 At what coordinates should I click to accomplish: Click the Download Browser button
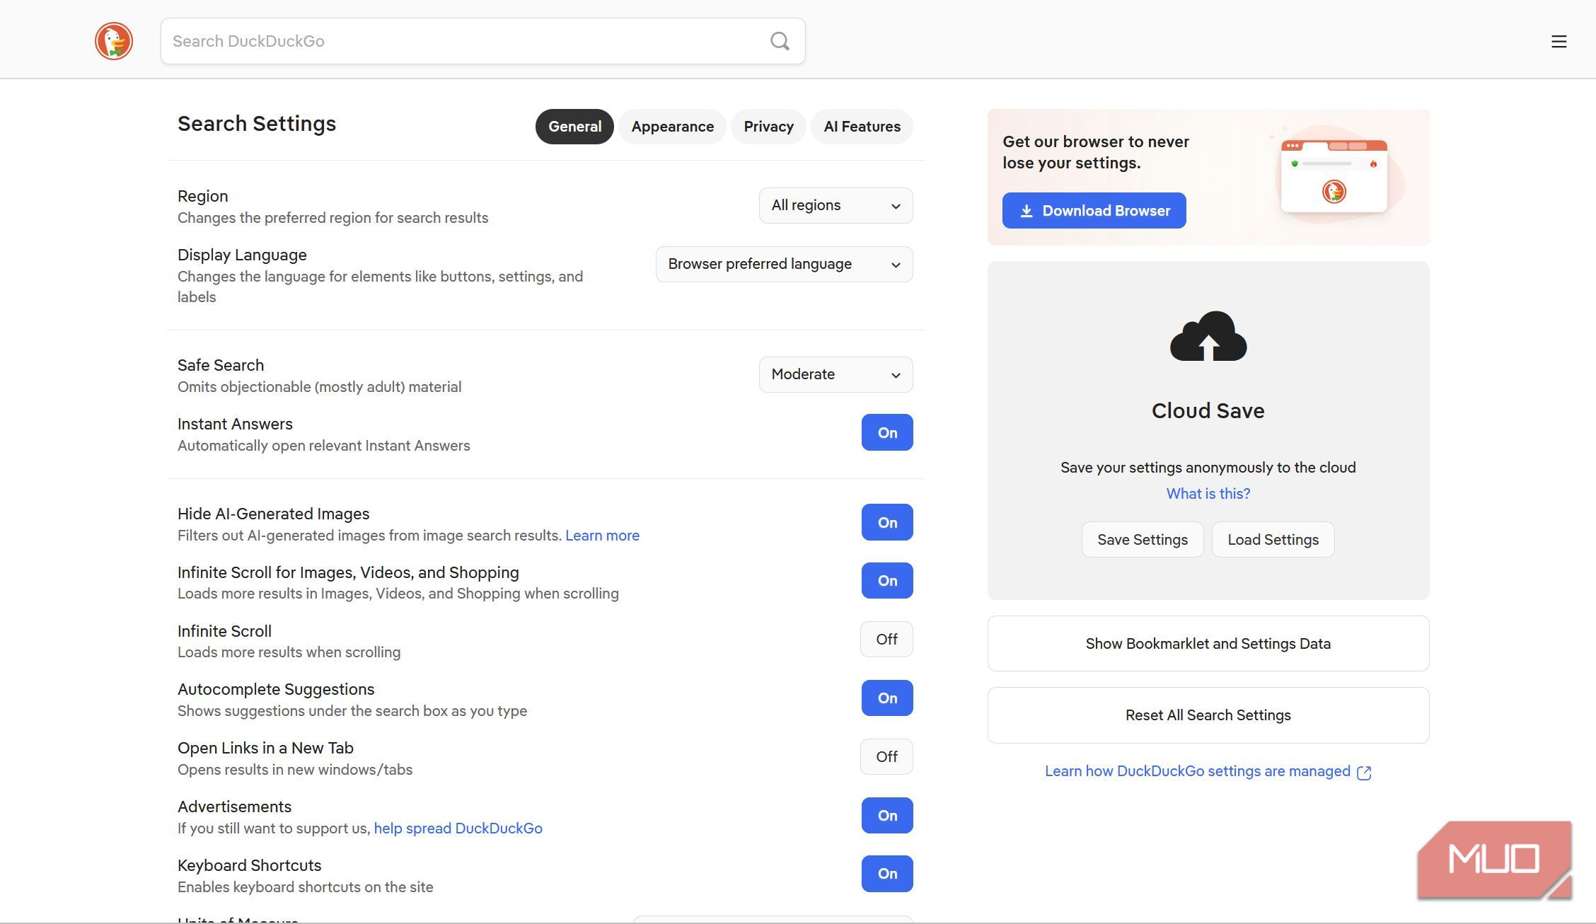(x=1094, y=210)
